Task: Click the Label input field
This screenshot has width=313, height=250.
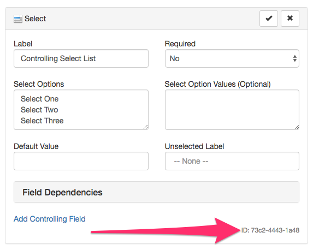Action: click(x=81, y=58)
